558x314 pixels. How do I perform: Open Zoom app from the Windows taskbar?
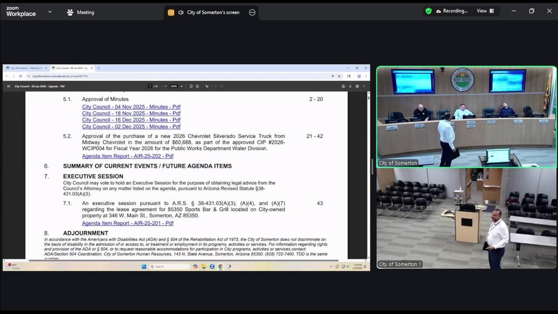pos(212,266)
